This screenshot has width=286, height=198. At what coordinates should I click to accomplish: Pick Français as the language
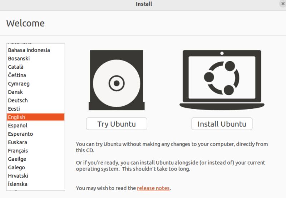[35, 151]
